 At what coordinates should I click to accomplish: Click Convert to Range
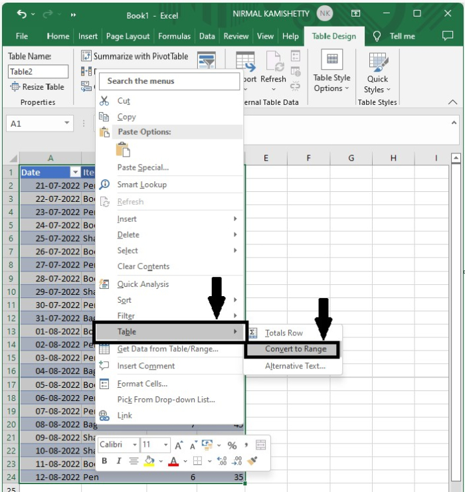click(293, 349)
